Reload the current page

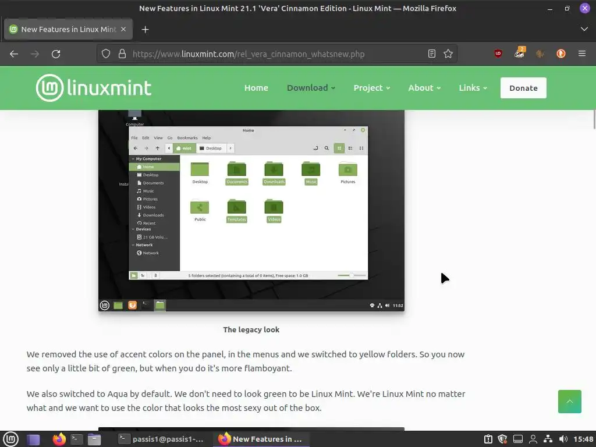click(x=56, y=54)
